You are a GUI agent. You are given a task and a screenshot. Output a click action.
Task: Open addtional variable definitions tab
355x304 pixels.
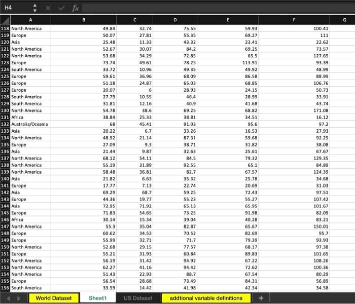coord(206,298)
